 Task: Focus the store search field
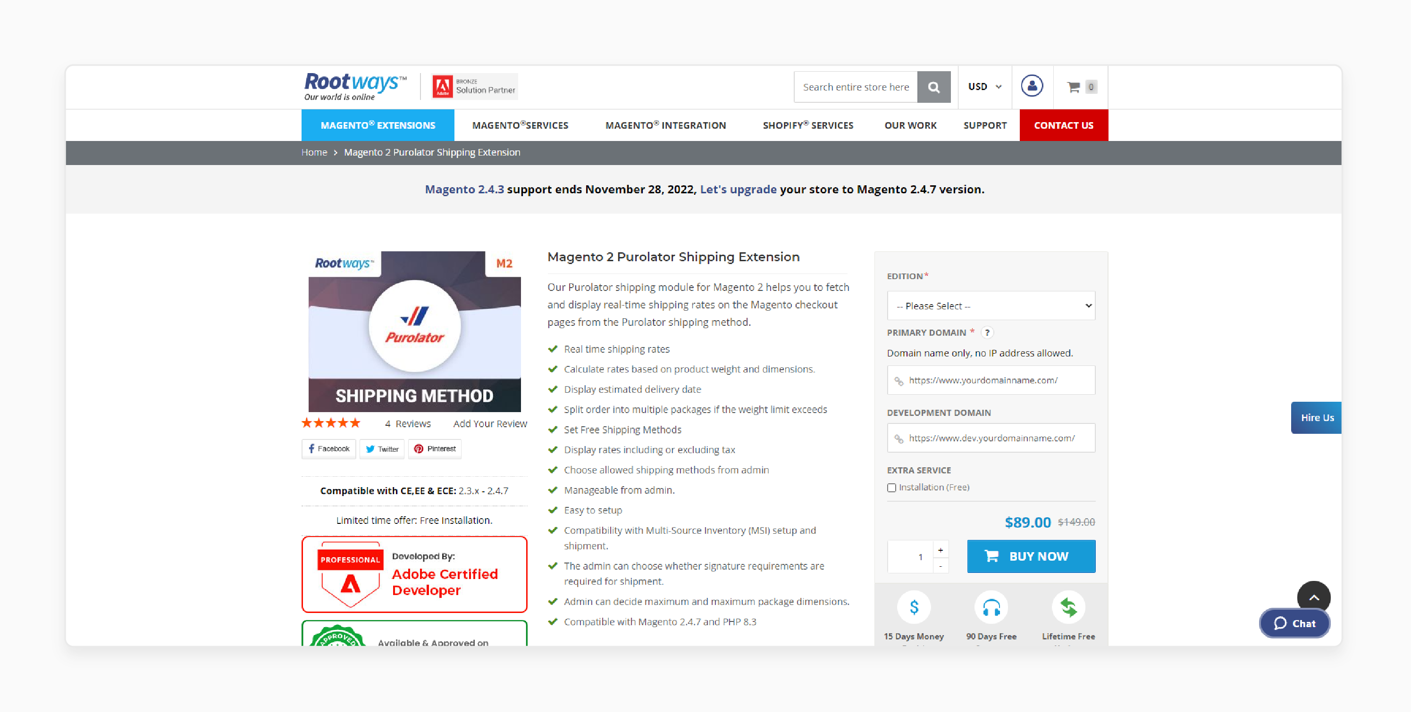856,87
